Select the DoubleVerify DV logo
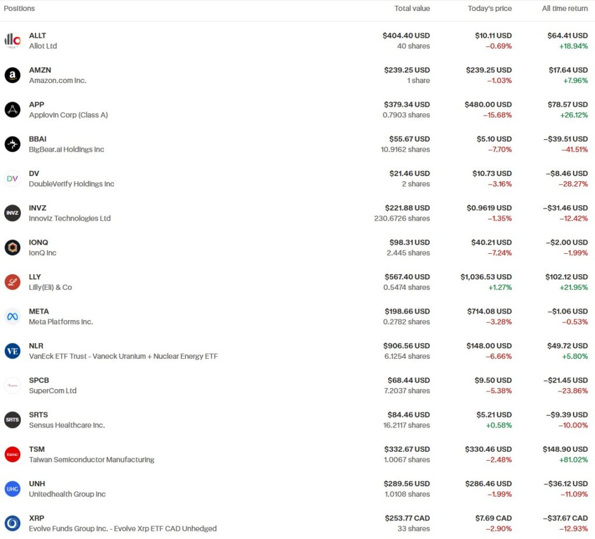Screen dimensions: 595x539 12,178
